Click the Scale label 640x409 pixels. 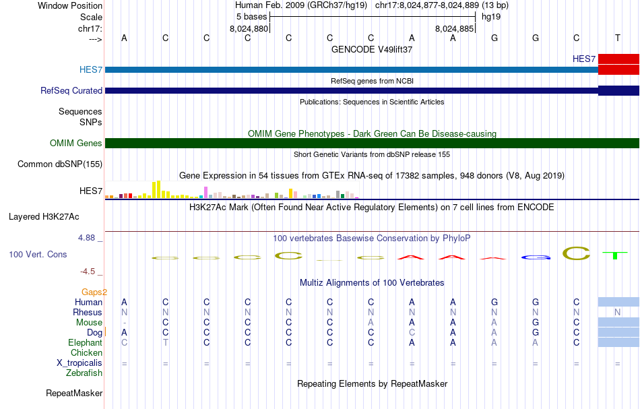click(91, 17)
